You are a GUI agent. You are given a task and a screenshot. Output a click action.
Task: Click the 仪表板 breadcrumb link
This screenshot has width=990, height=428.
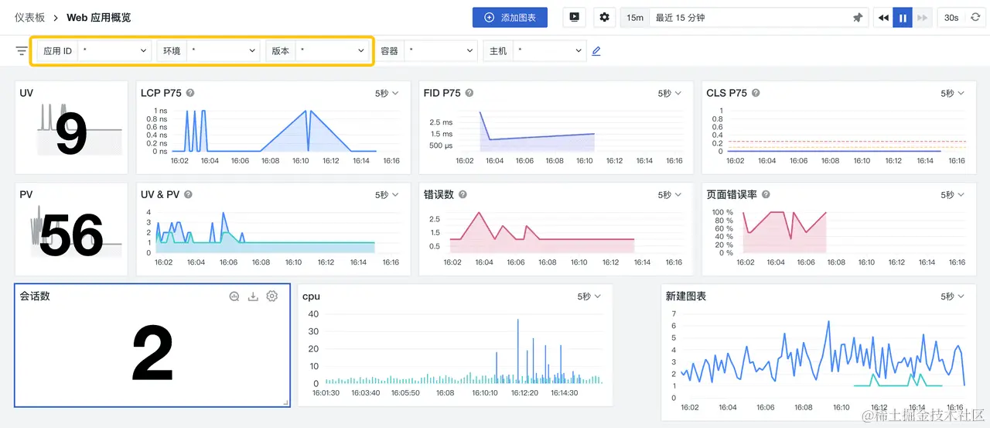pyautogui.click(x=29, y=17)
